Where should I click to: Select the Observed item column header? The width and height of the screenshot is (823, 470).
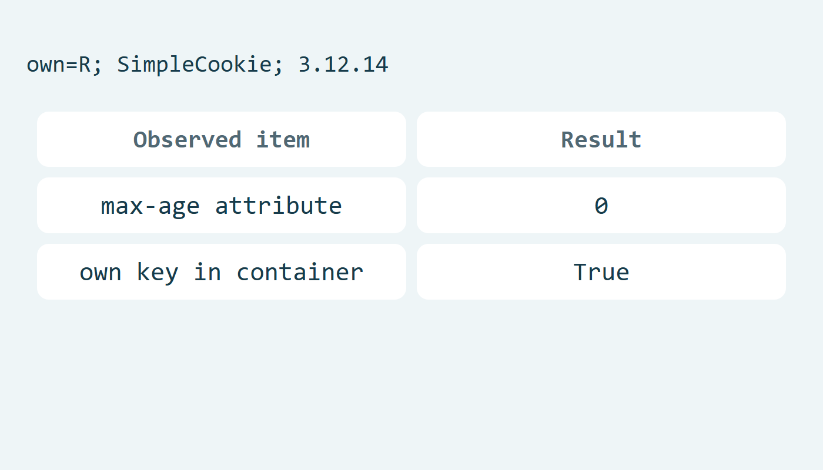click(222, 139)
